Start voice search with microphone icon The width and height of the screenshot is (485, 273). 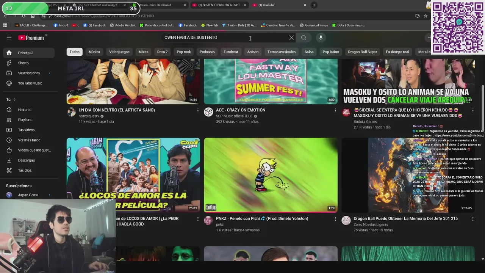321,38
